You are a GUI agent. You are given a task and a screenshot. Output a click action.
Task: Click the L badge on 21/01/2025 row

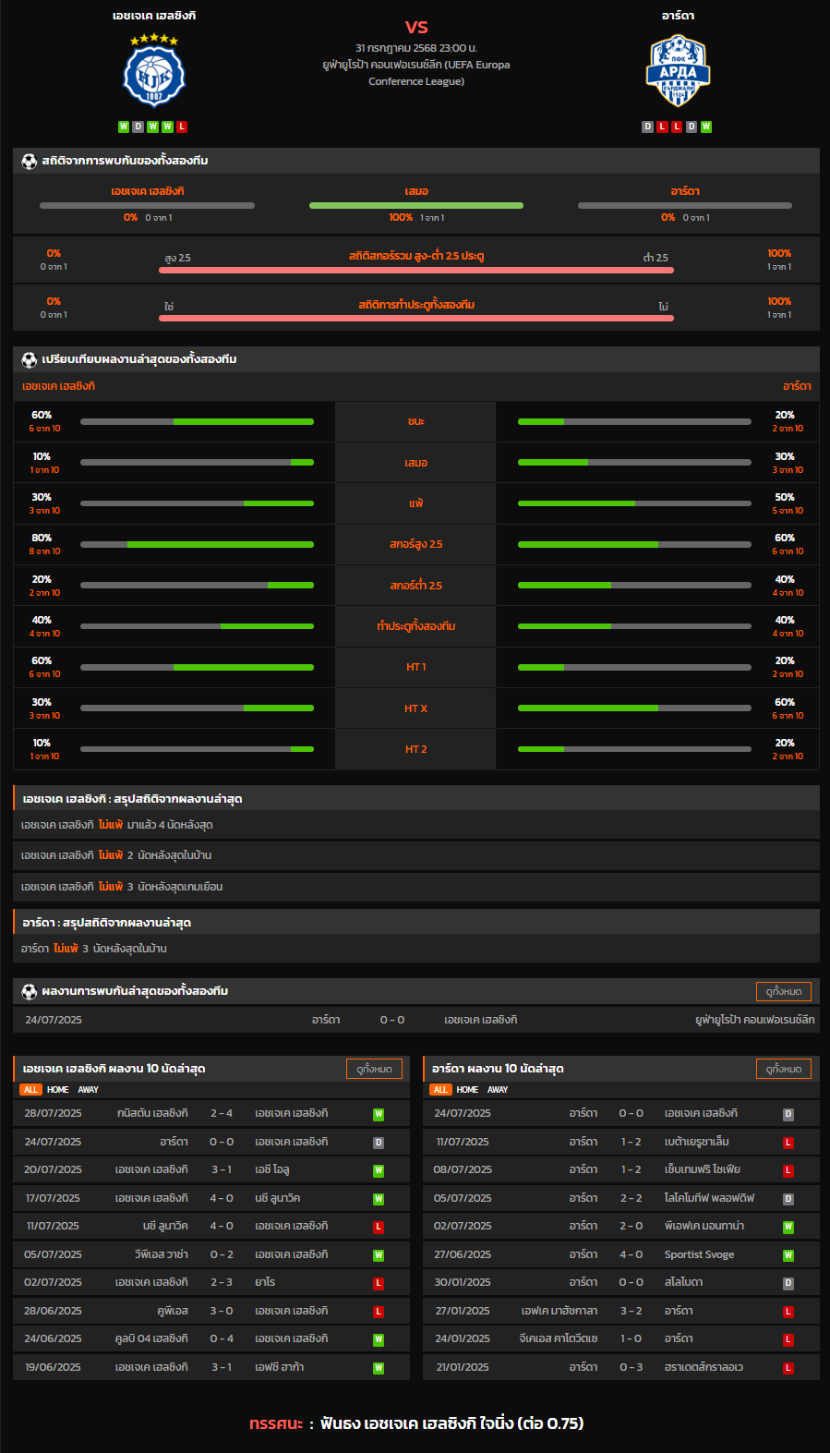click(788, 1368)
